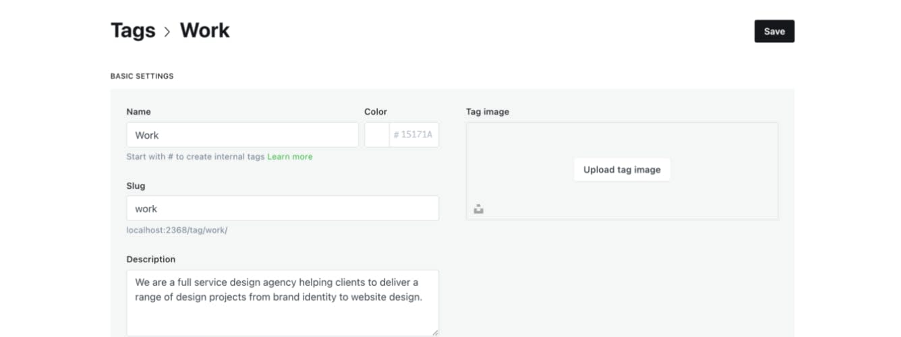Edit the hex color value field
The width and height of the screenshot is (901, 337).
pyautogui.click(x=414, y=135)
